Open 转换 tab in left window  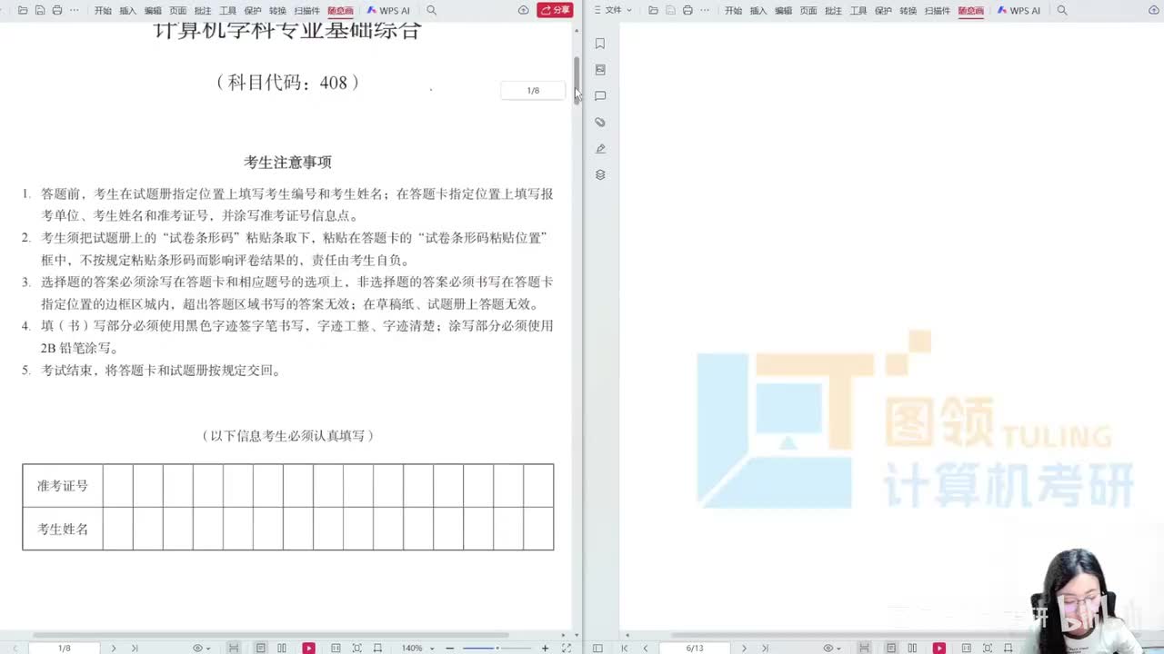(x=277, y=11)
